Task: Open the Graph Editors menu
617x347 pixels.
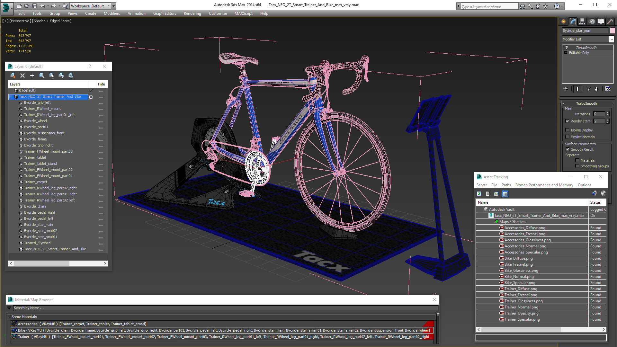Action: tap(165, 13)
